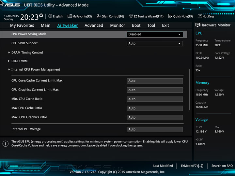Open MyFavorite(F3) folder icon
The width and height of the screenshot is (235, 176).
(x=70, y=16)
